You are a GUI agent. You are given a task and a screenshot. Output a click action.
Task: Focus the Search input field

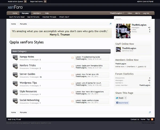(x=133, y=19)
